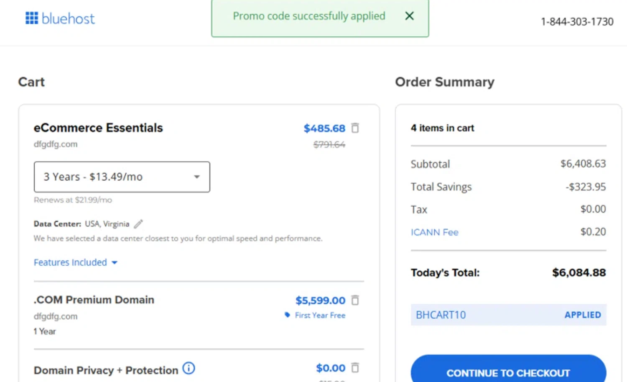Trash the Domain Privacy + Protection item
Image resolution: width=627 pixels, height=382 pixels.
coord(355,368)
